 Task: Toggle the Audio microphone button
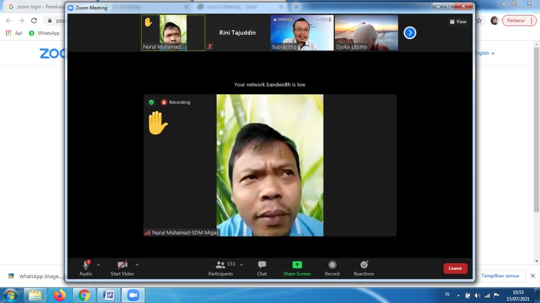pyautogui.click(x=86, y=265)
